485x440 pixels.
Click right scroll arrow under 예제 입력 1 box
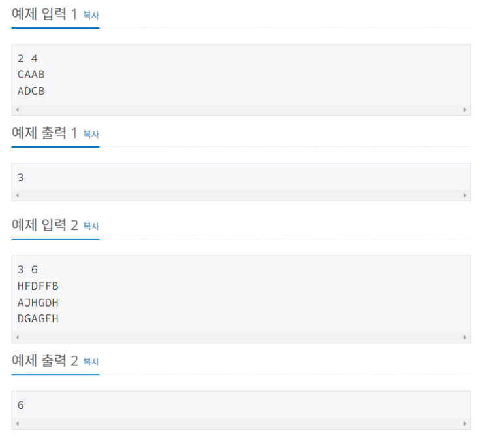465,110
